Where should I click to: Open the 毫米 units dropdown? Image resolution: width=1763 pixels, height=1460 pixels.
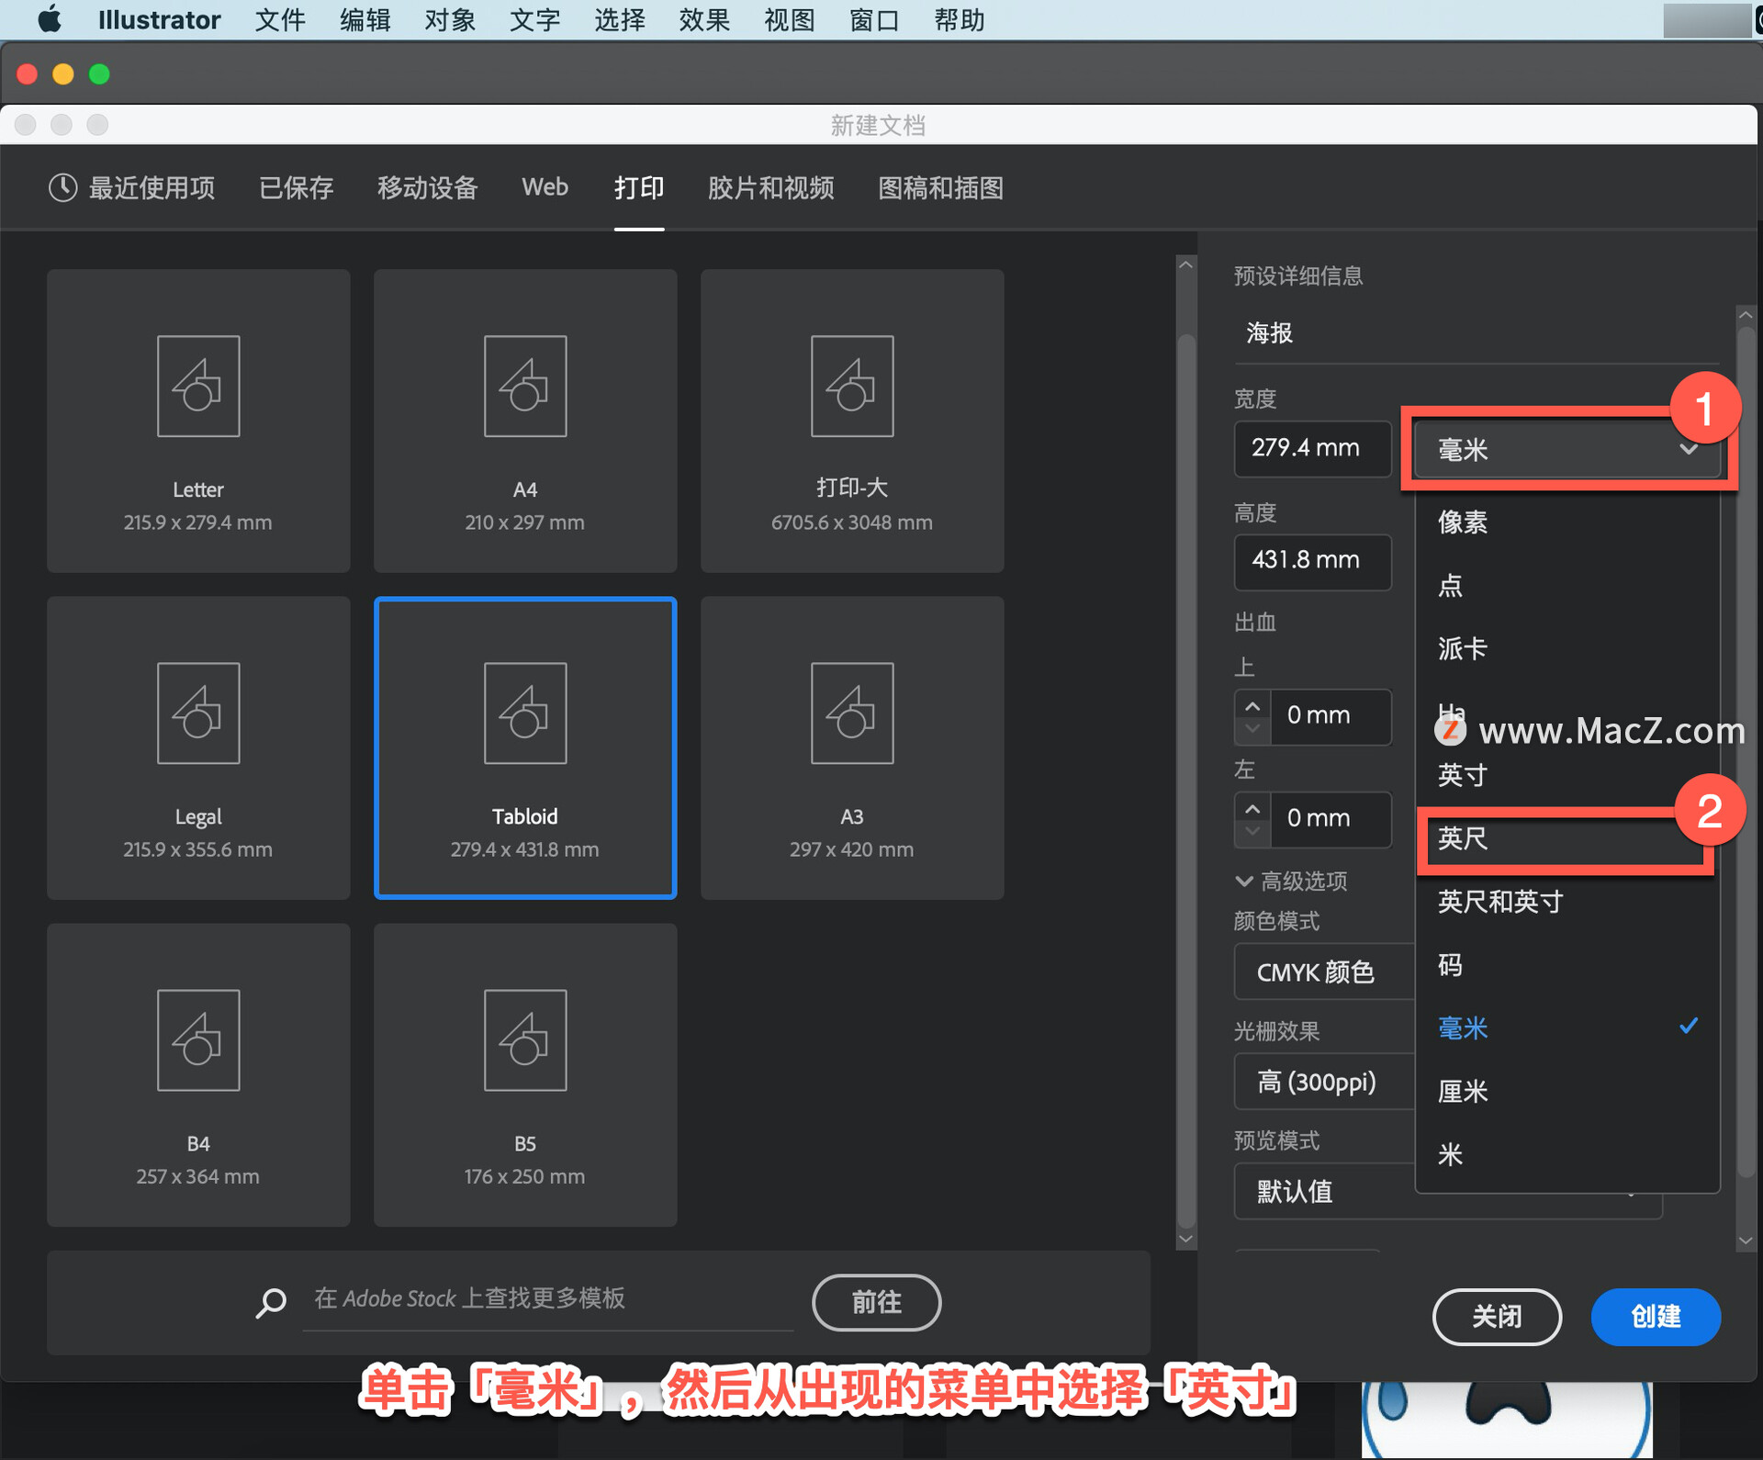point(1566,449)
